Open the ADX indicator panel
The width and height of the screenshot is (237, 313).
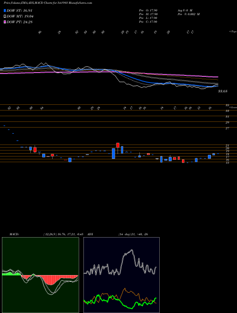121,275
